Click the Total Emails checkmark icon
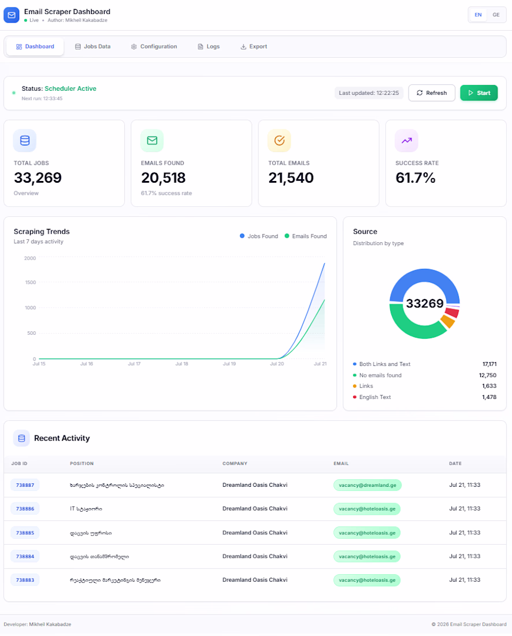Image resolution: width=512 pixels, height=636 pixels. pos(279,140)
